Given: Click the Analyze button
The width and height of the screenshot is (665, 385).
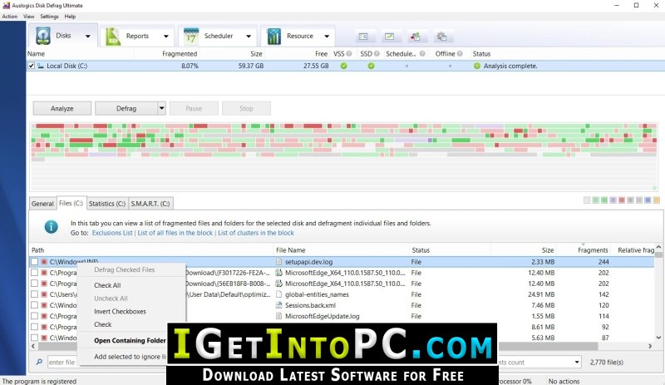Looking at the screenshot, I should 62,108.
